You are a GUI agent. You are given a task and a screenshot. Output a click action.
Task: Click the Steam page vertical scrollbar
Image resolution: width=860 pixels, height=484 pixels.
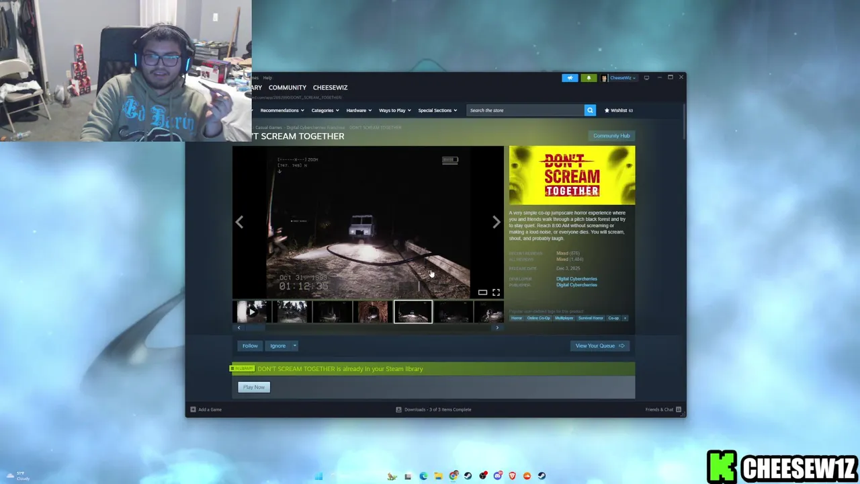(684, 121)
